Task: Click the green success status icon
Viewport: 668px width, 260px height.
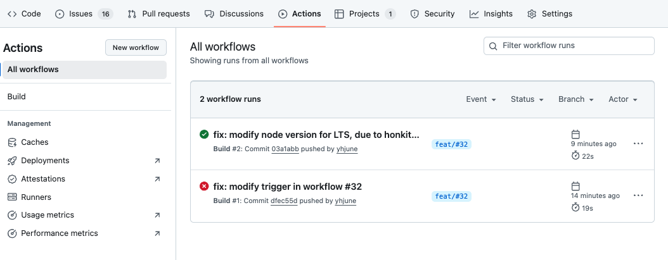Action: (204, 134)
